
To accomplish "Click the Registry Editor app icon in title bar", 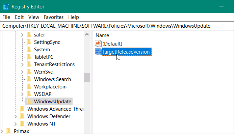I will tap(6, 7).
